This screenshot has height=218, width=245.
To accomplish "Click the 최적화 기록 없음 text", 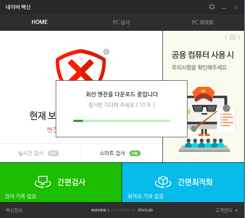I will point(145,196).
